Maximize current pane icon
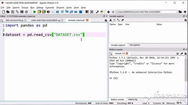Viewport: 188px width, 105px height. click(x=87, y=12)
